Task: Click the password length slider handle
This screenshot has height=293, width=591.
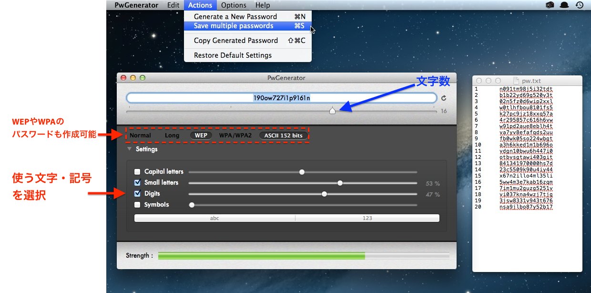Action: 332,111
